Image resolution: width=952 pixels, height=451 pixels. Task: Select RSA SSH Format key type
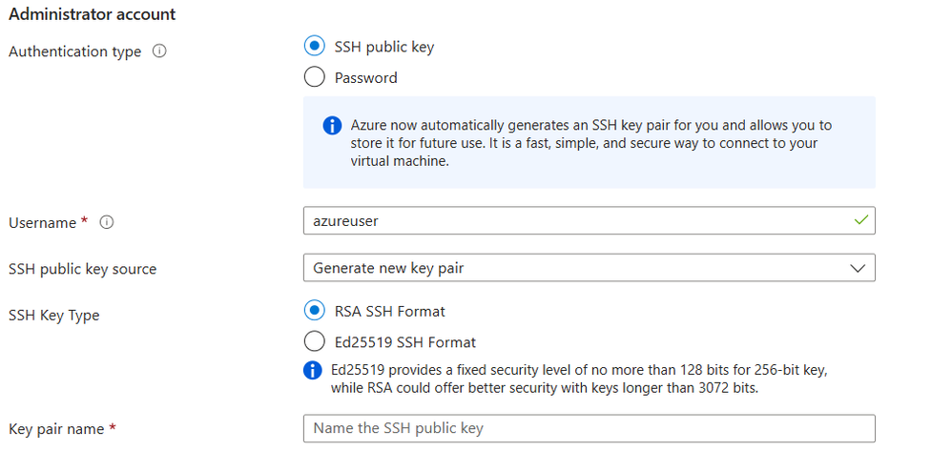(314, 311)
